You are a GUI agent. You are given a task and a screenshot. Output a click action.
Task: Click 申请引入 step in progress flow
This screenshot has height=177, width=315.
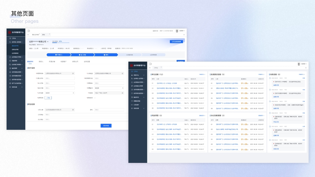pyautogui.click(x=59, y=55)
